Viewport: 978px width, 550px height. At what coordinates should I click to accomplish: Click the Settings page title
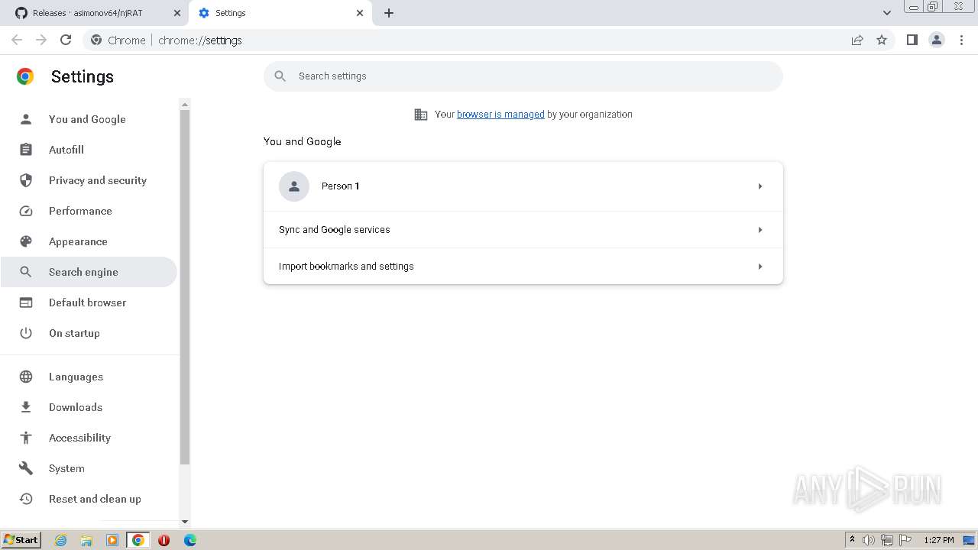coord(83,76)
